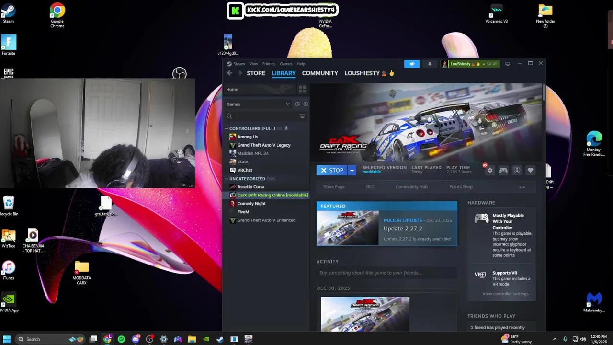
Task: Open LOUSHIESTY profile tab
Action: (369, 73)
